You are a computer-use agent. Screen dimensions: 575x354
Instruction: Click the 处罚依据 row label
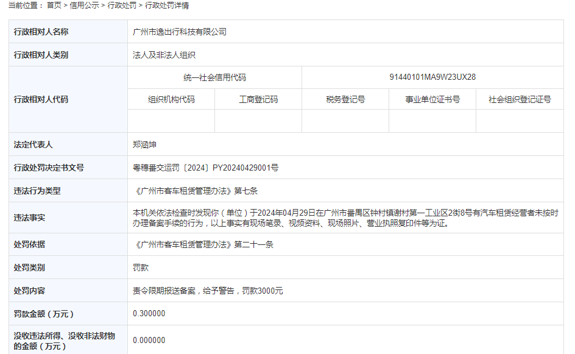coord(29,244)
